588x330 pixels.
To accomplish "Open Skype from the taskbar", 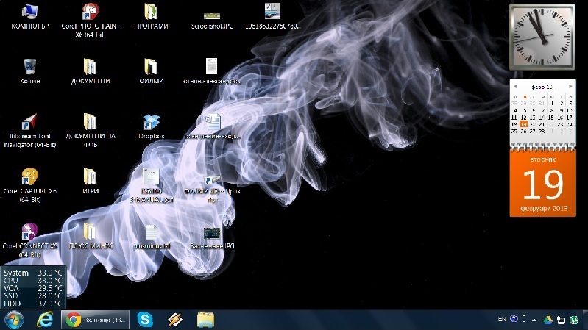I will coord(146,319).
